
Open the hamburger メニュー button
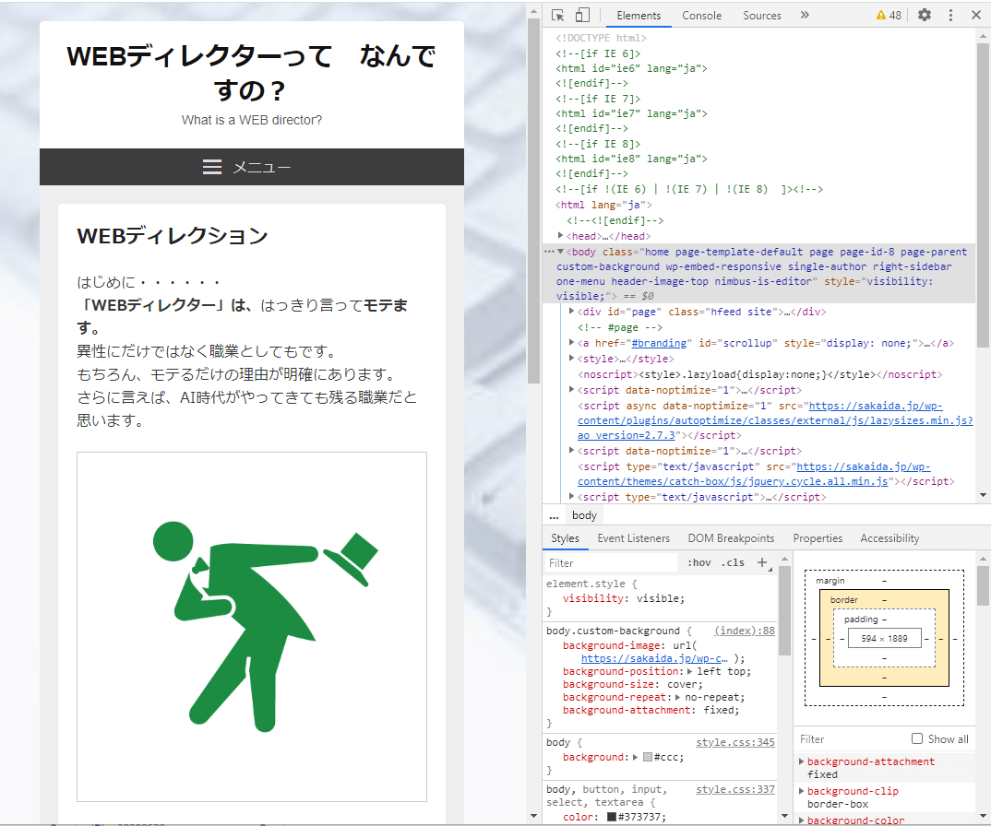(x=246, y=167)
